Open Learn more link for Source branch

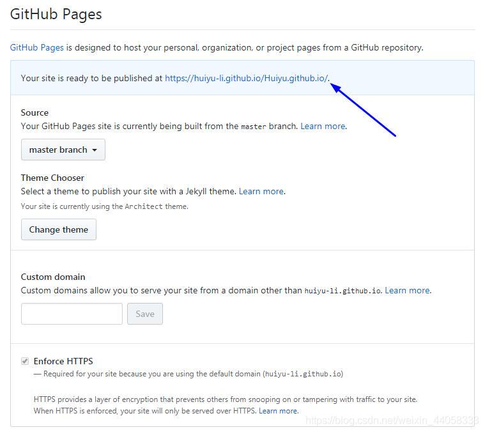coord(323,126)
